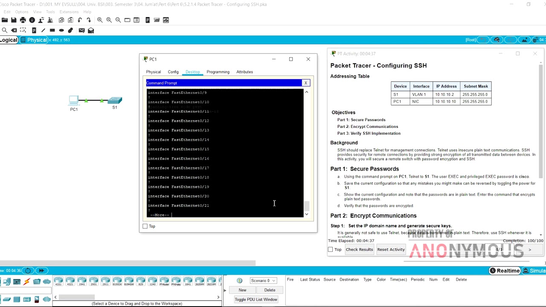Reset the power cycle devices button
This screenshot has width=546, height=307.
click(x=28, y=270)
